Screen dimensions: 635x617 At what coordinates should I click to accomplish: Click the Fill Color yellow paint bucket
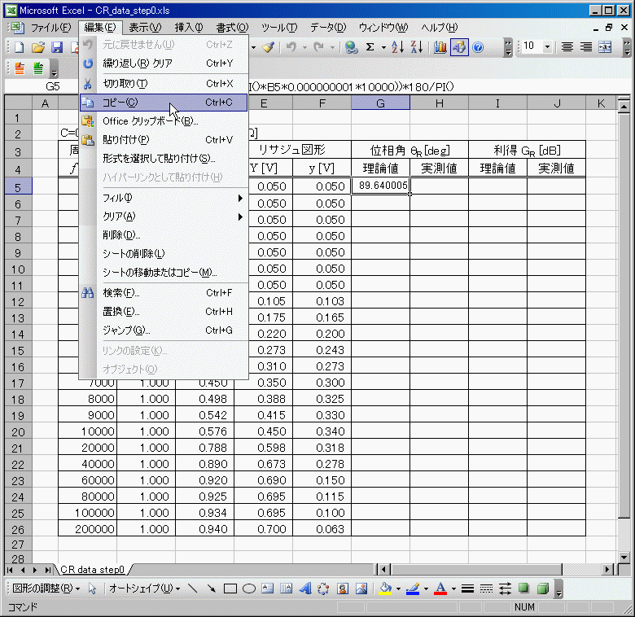pos(386,589)
